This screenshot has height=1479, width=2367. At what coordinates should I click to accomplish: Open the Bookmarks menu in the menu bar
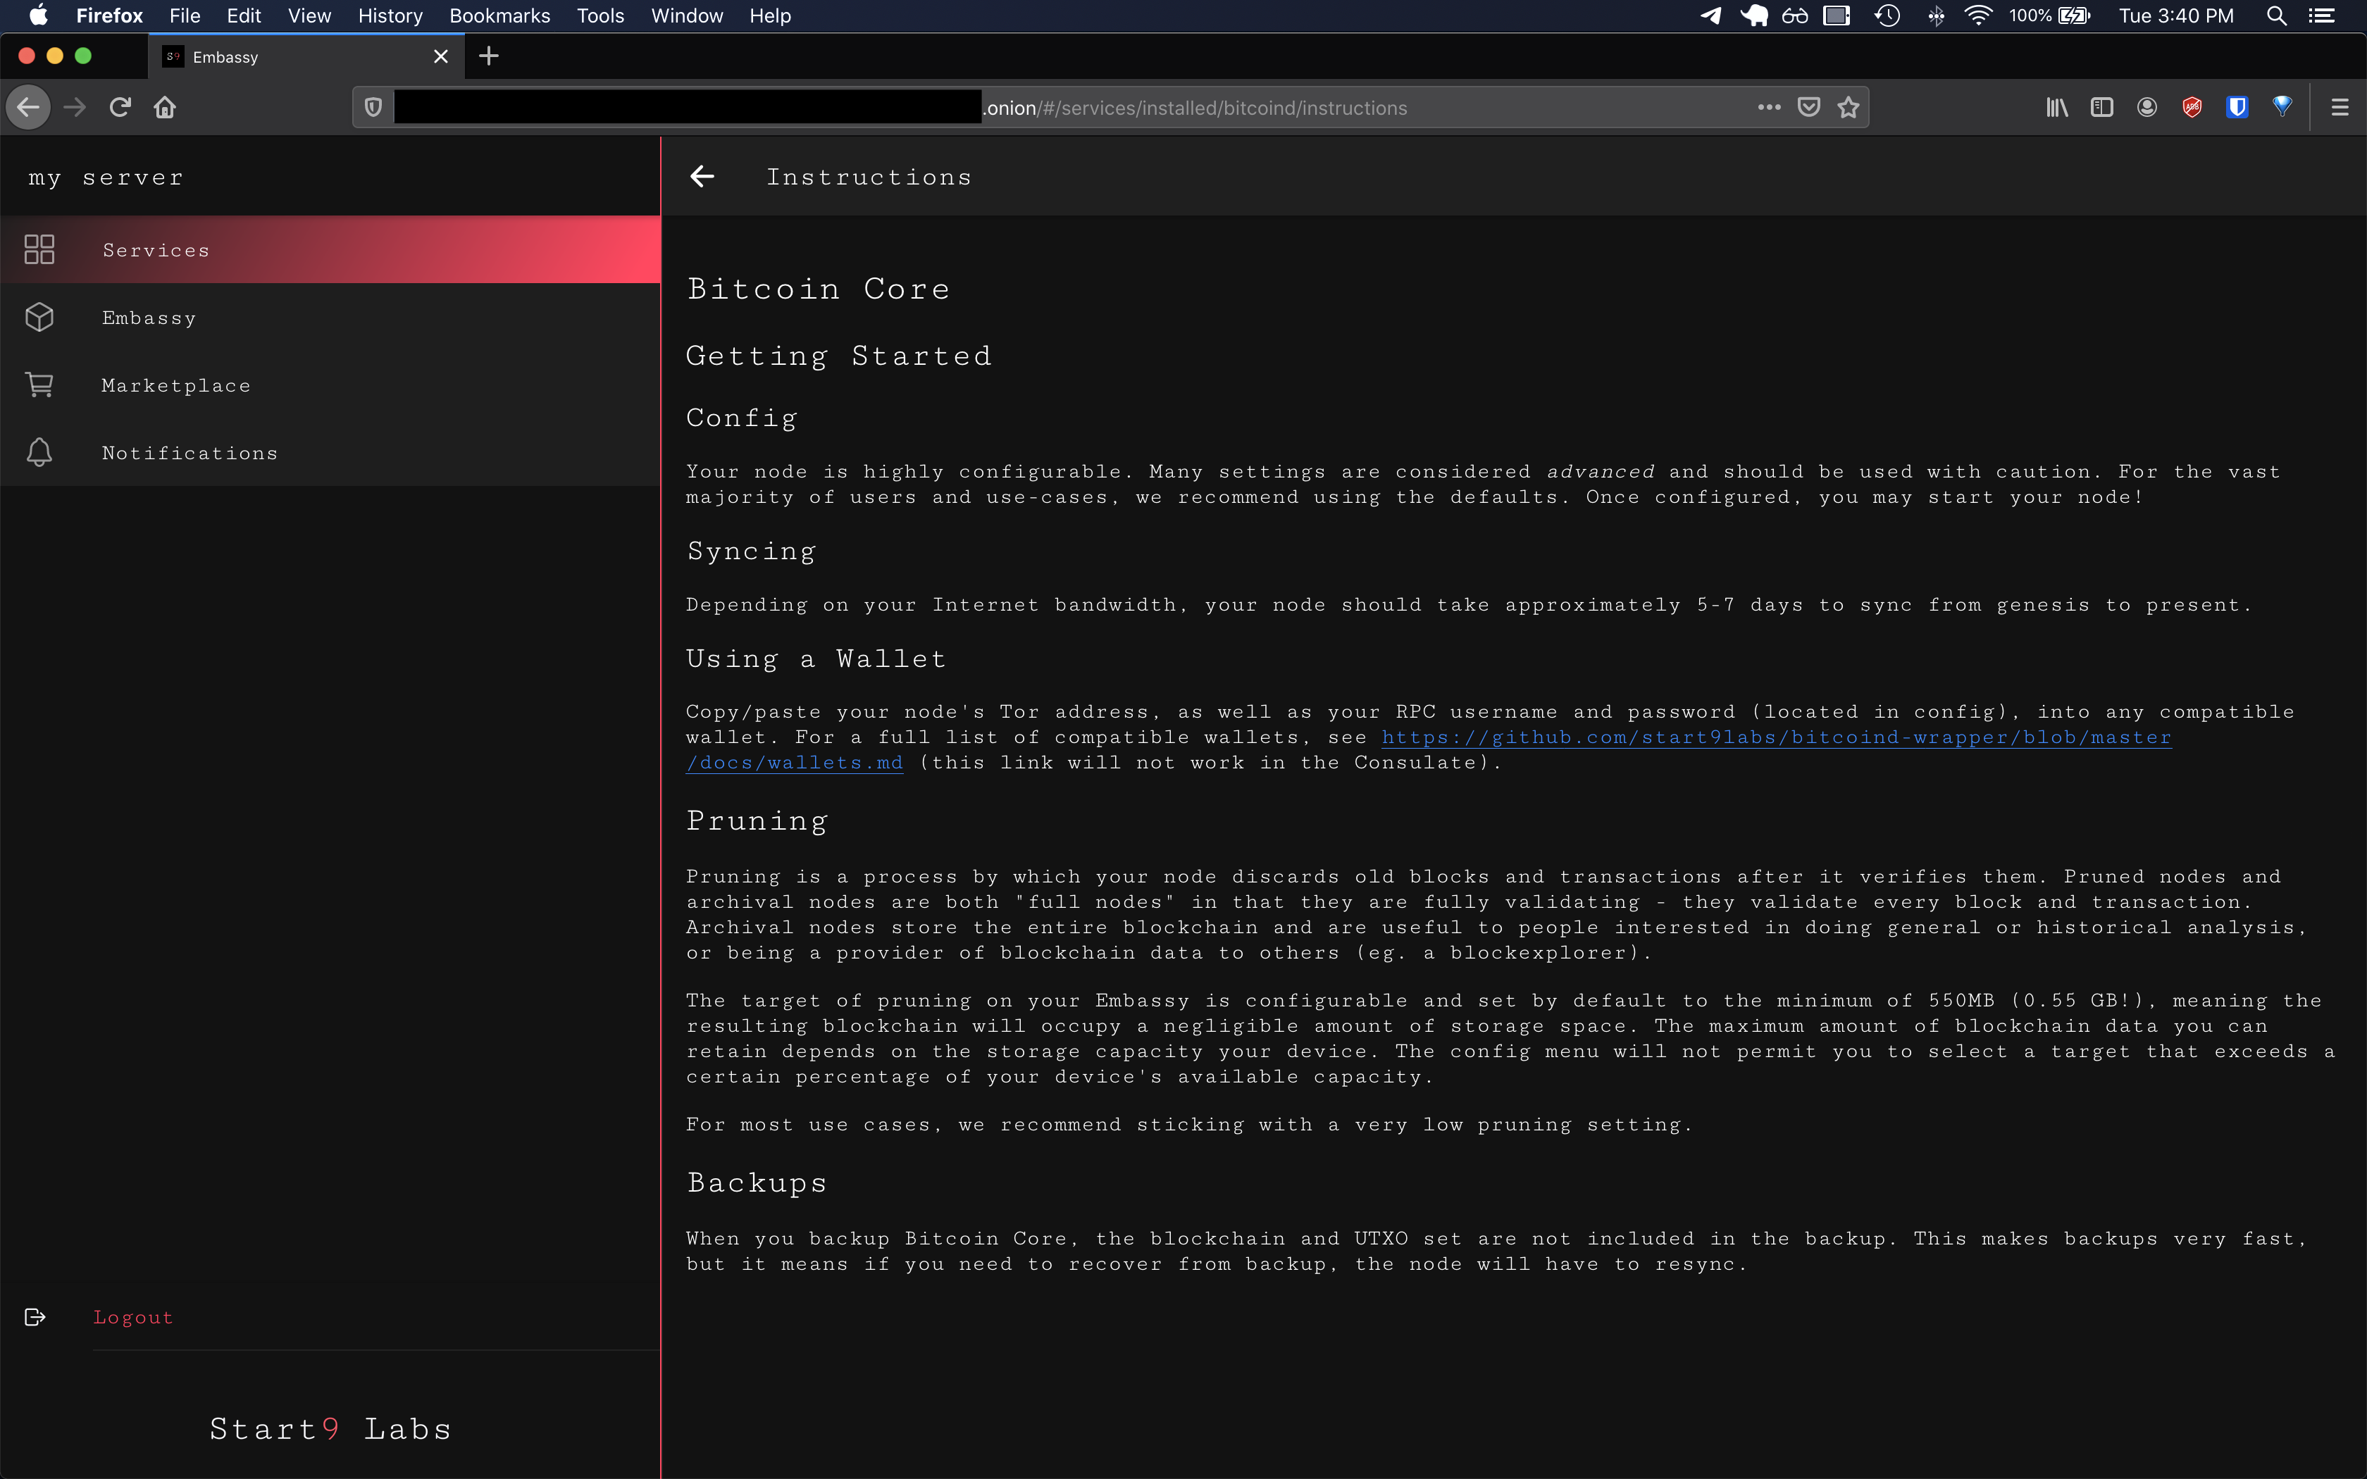coord(499,15)
